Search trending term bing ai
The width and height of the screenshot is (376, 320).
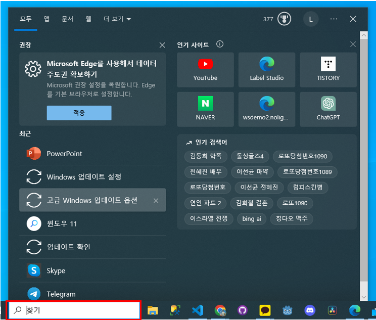pos(252,219)
